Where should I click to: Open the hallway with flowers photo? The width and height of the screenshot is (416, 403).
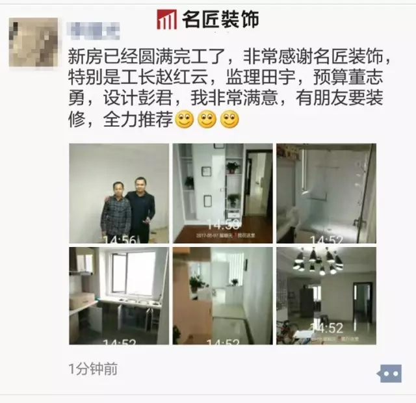pyautogui.click(x=222, y=296)
